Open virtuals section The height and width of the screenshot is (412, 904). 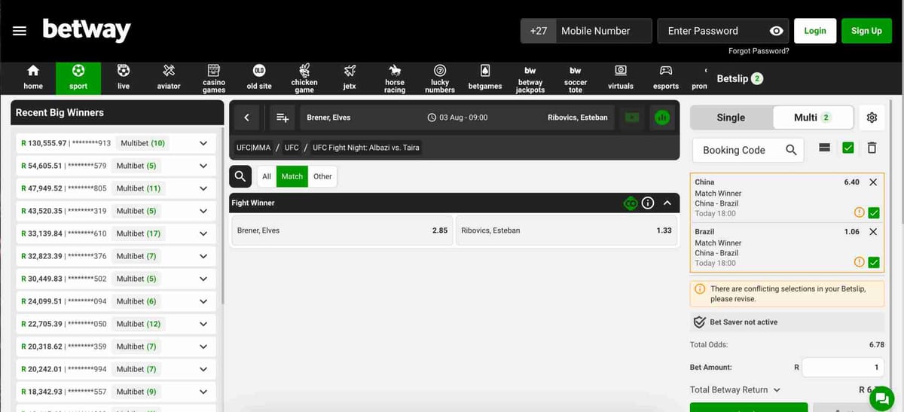(x=621, y=77)
